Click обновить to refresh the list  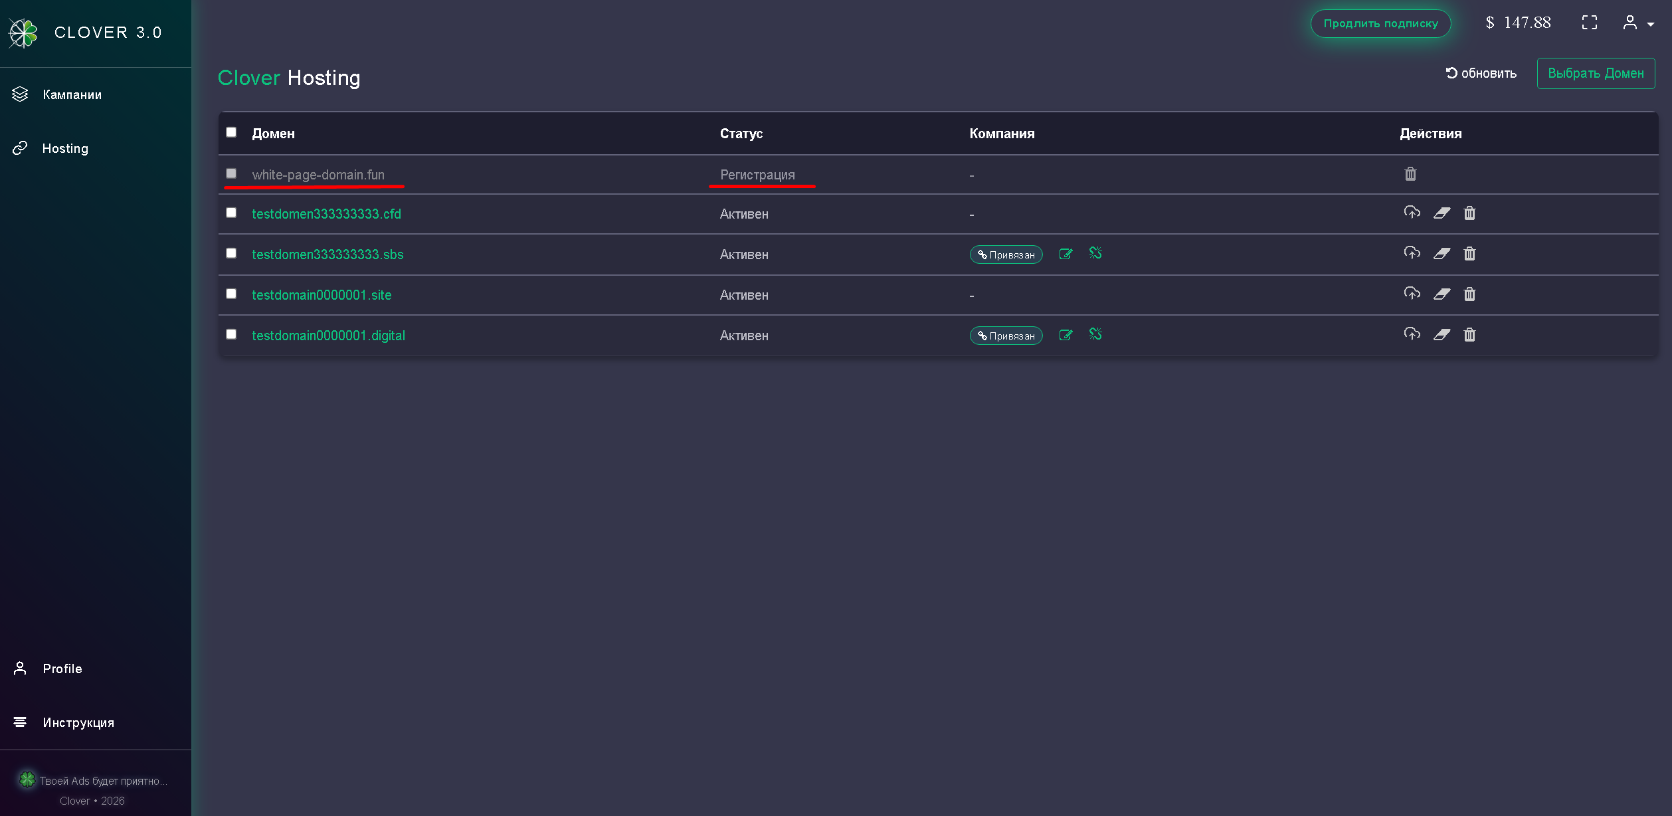click(x=1481, y=73)
